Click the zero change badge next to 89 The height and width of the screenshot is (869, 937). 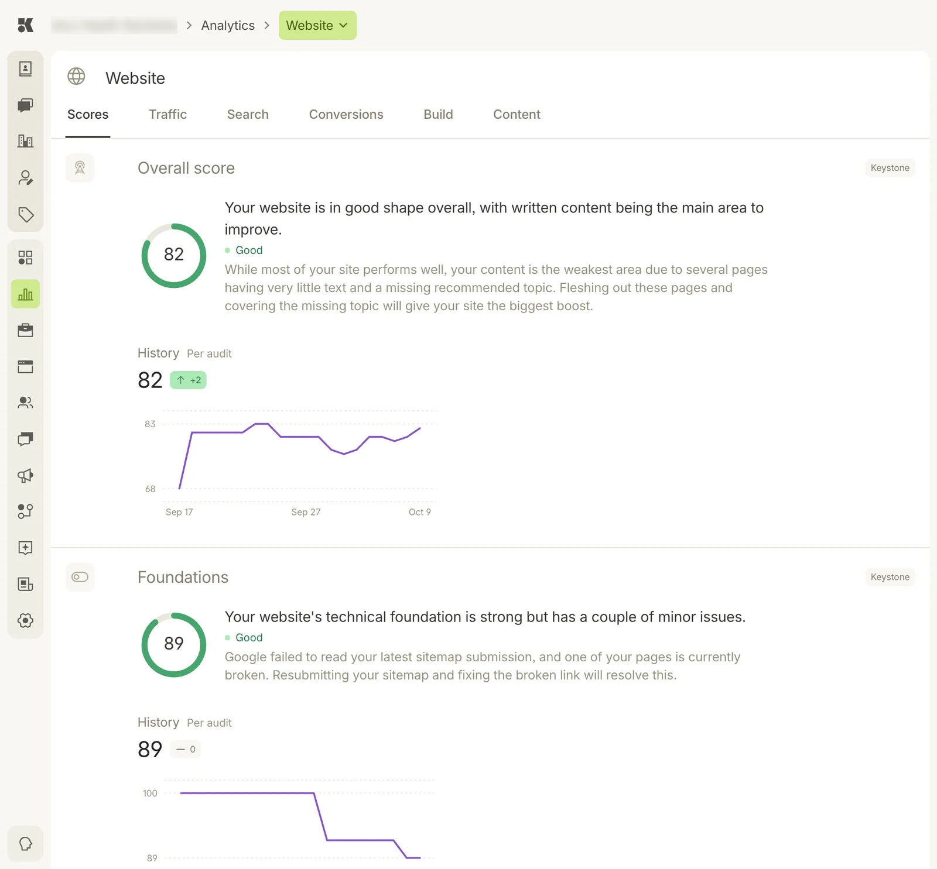click(186, 749)
